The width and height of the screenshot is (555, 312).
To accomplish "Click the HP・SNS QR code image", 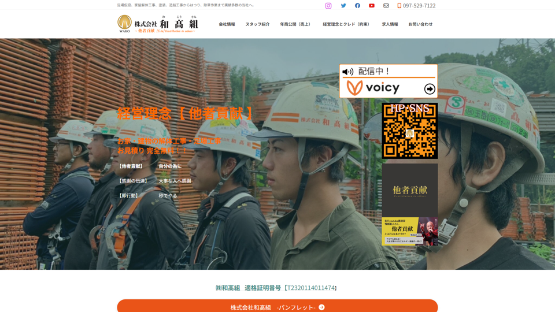I will [x=409, y=131].
